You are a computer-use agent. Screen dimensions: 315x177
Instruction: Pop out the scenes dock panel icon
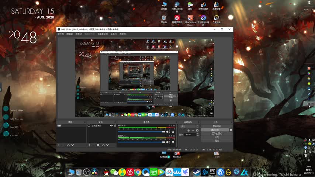(85, 122)
